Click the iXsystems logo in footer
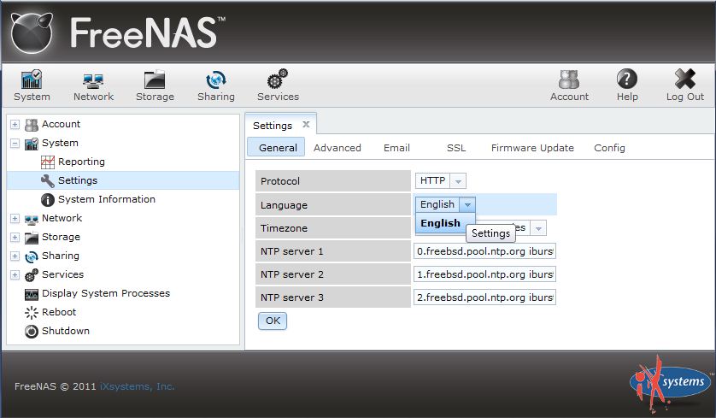 [670, 383]
